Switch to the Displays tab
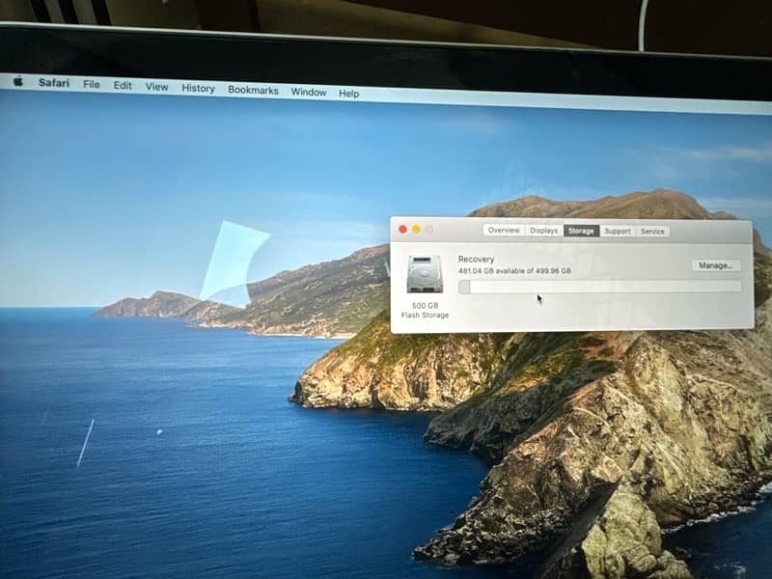The height and width of the screenshot is (579, 772). tap(543, 231)
